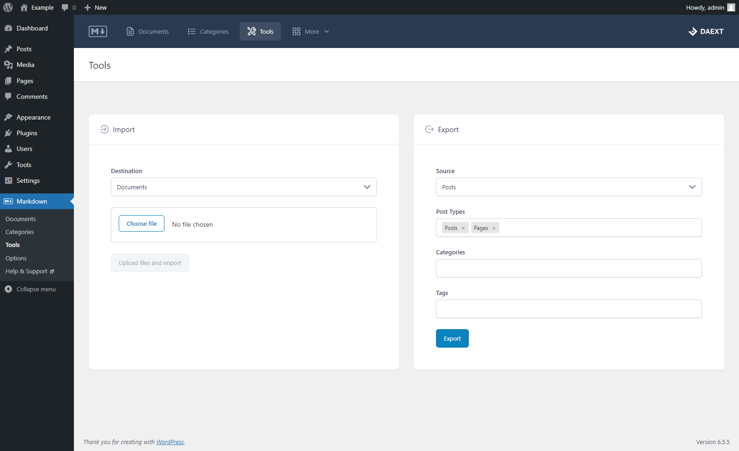Screen dimensions: 739x451
Task: Open Categories submenu under Markdown
Action: click(x=19, y=232)
